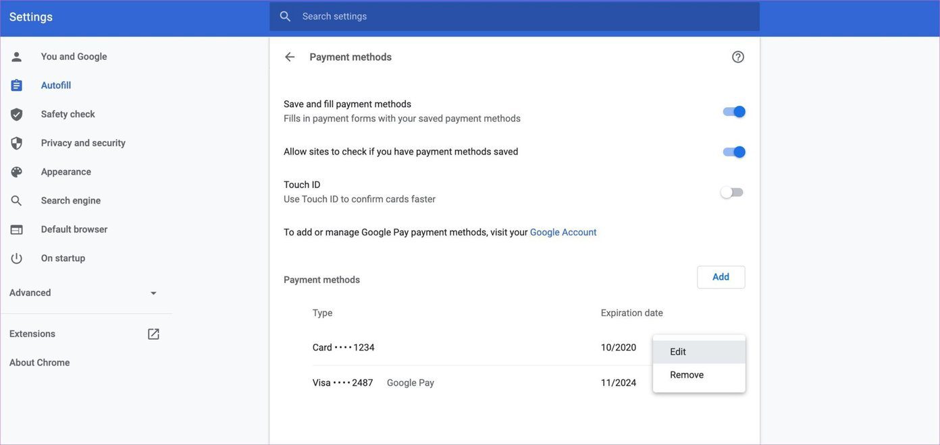Click the Autofill clipboard icon
The image size is (940, 445).
[x=16, y=86]
